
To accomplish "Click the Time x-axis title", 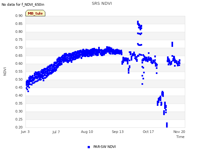I will [180, 137].
